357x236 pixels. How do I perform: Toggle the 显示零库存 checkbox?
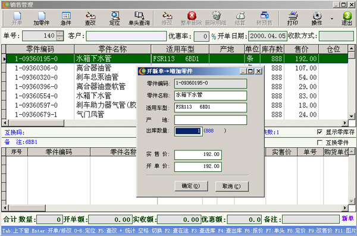click(x=320, y=132)
